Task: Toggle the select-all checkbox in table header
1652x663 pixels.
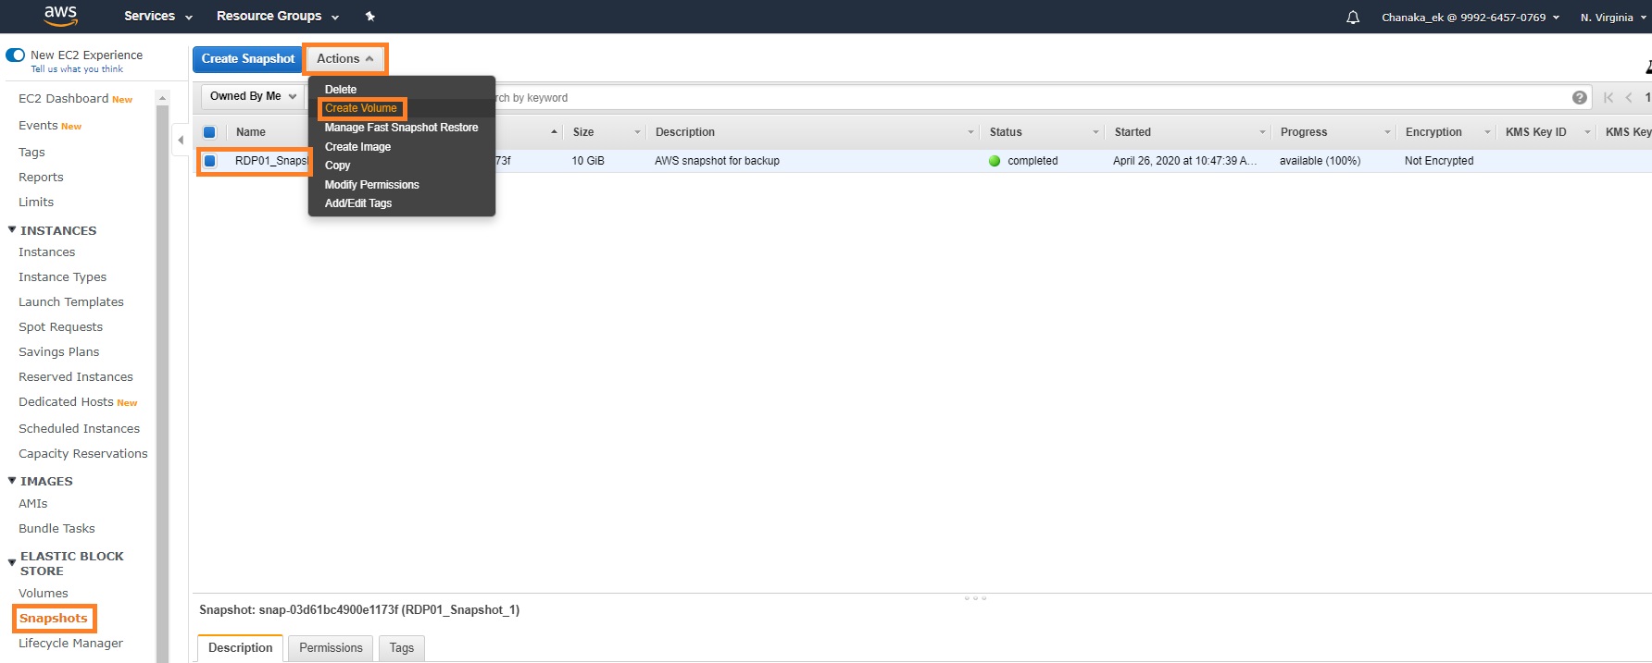Action: coord(209,132)
